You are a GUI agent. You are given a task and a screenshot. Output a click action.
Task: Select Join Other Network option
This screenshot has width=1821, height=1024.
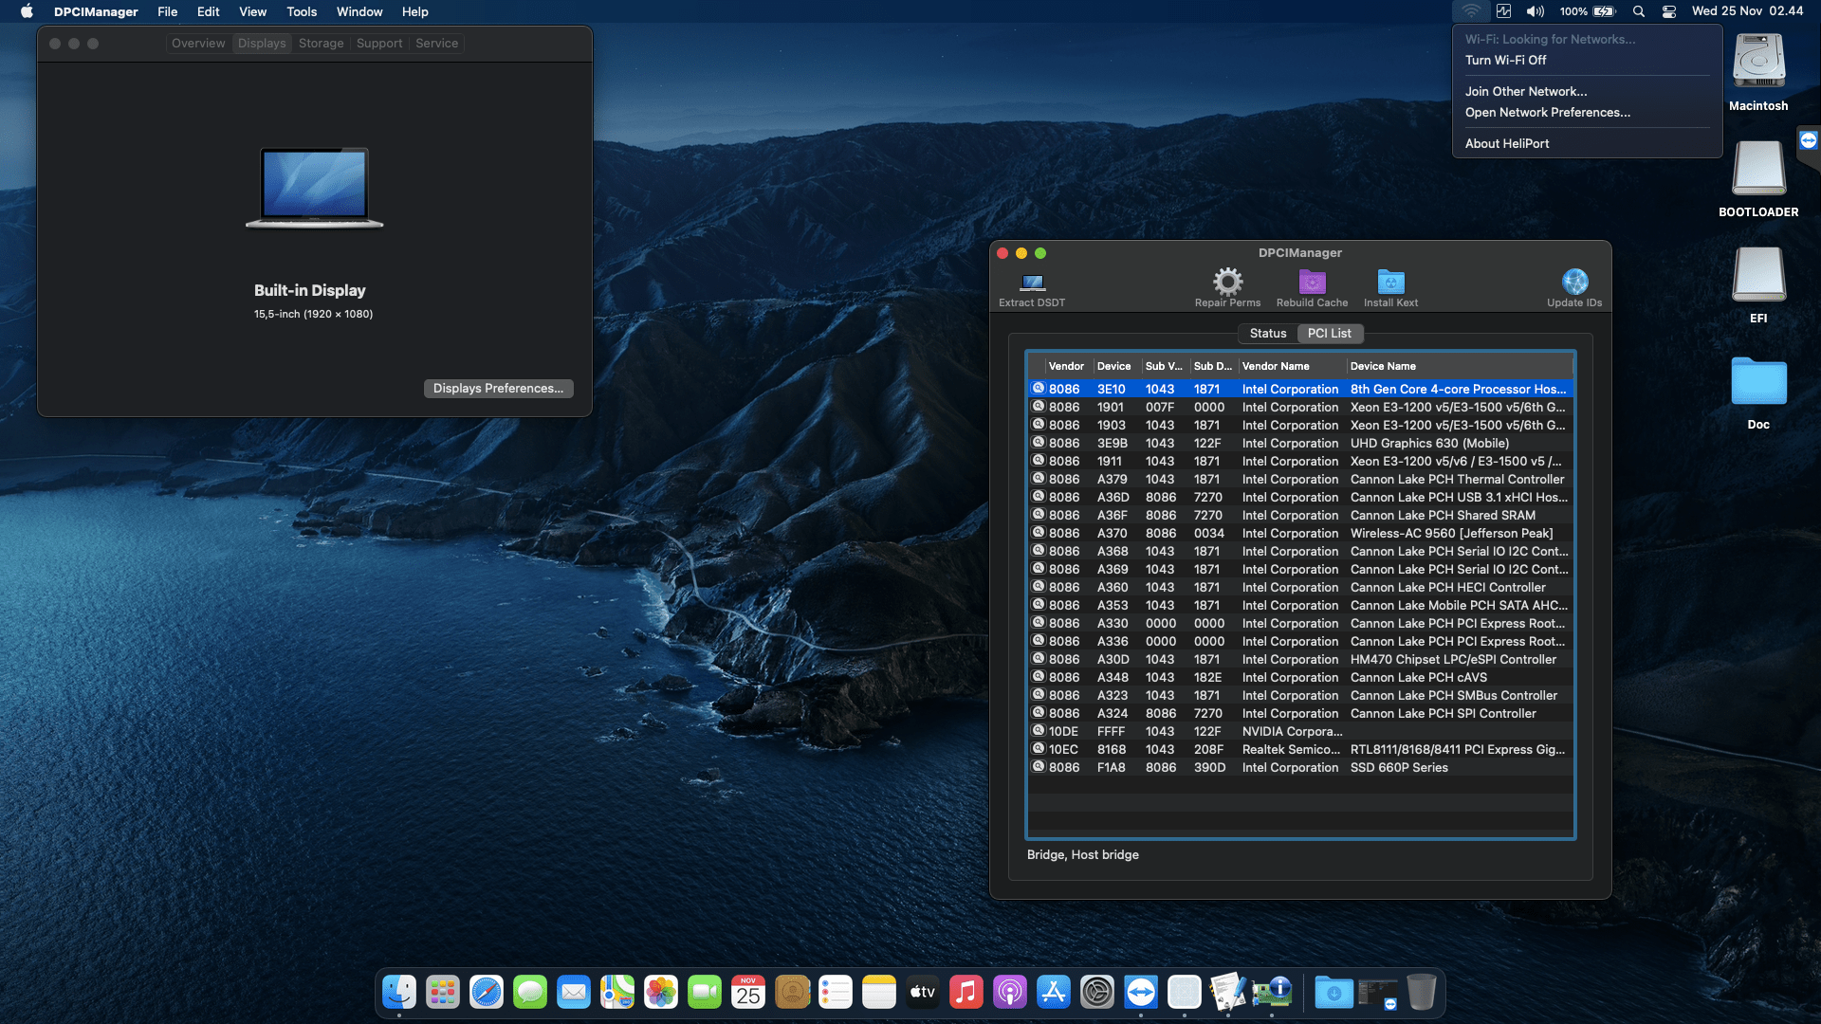[x=1526, y=91]
